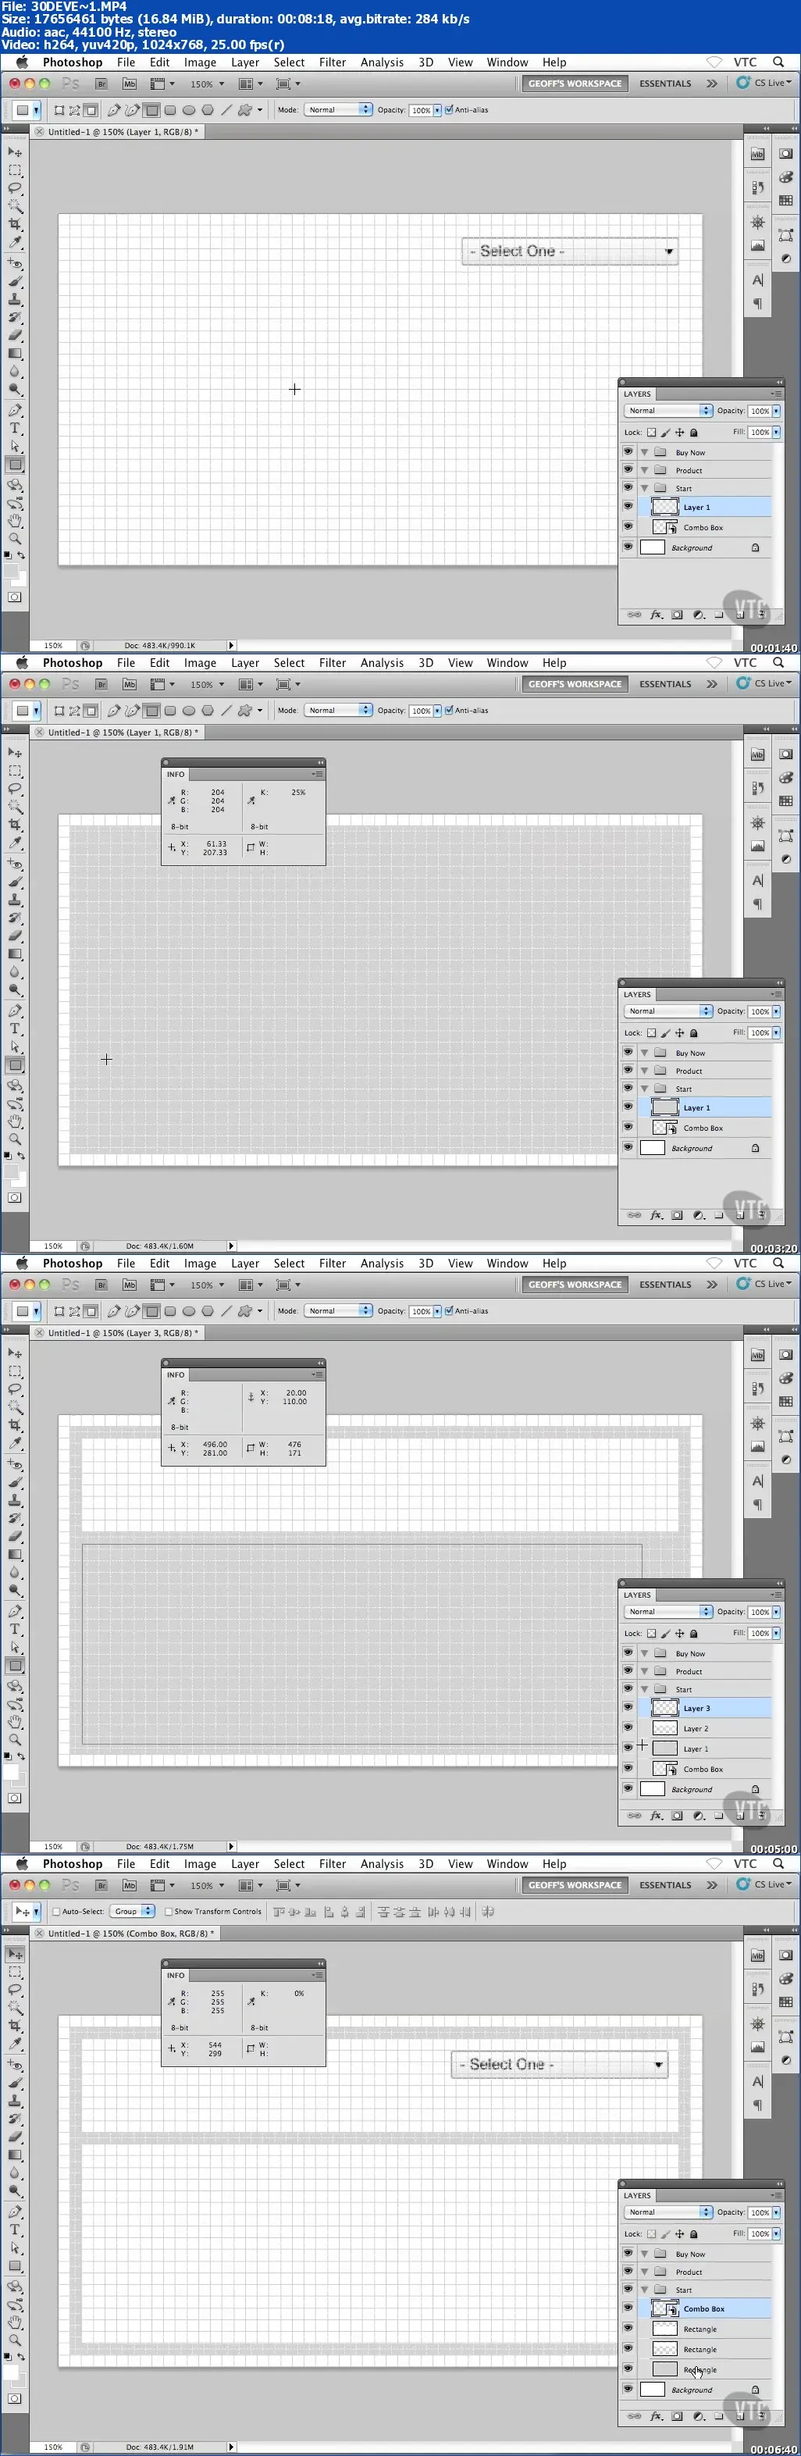The width and height of the screenshot is (801, 2456).
Task: Open Mode Normal dropdown in the 00:01:40 options bar
Action: [x=339, y=109]
